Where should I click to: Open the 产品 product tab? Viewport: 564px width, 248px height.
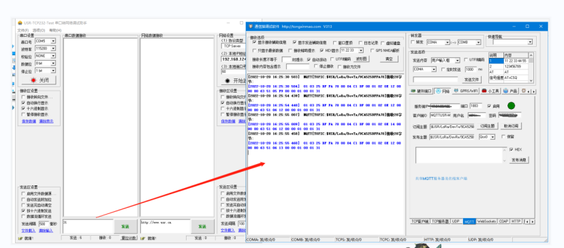click(x=510, y=91)
